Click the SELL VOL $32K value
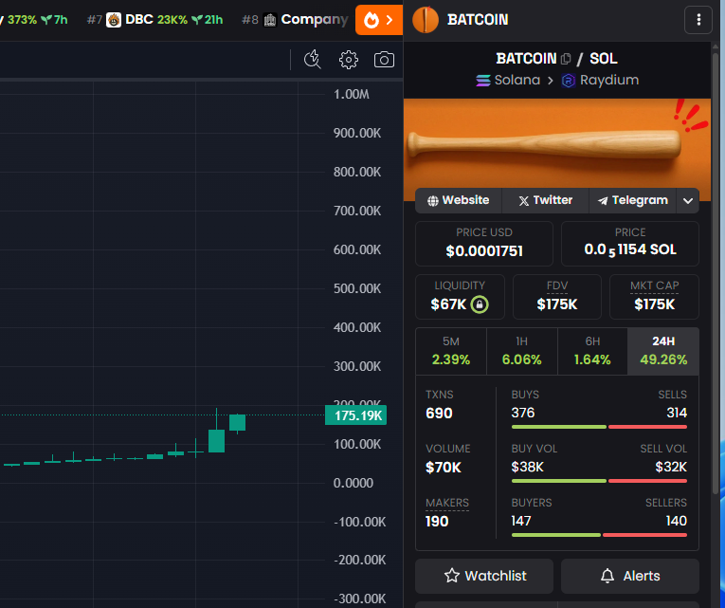 click(671, 467)
